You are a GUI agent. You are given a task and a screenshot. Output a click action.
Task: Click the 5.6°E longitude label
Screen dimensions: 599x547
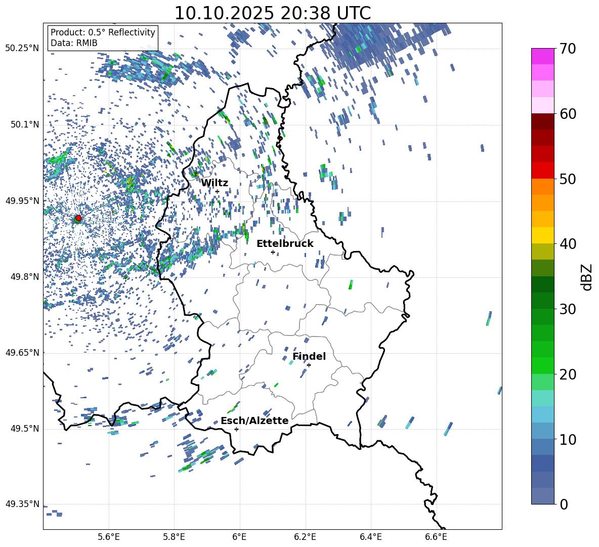109,537
